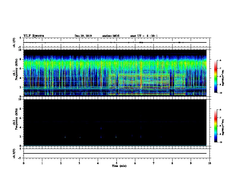The width and height of the screenshot is (236, 183).
Task: Click the "VLF Spectra" plot title
Action: 34,36
